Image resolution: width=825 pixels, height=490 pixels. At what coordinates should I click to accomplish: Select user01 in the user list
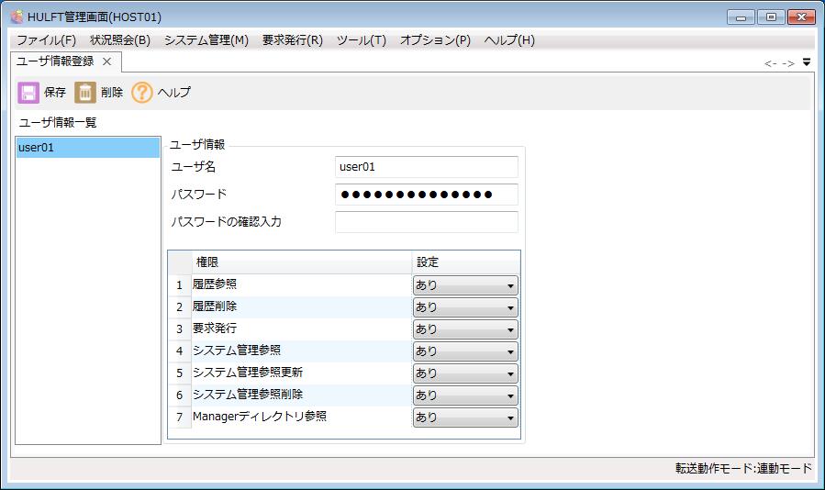[88, 148]
